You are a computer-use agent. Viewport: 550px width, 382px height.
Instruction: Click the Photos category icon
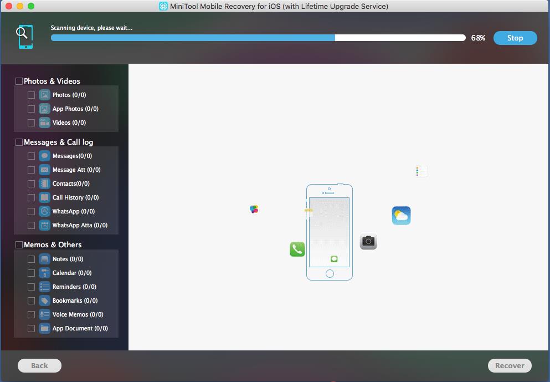coord(44,95)
